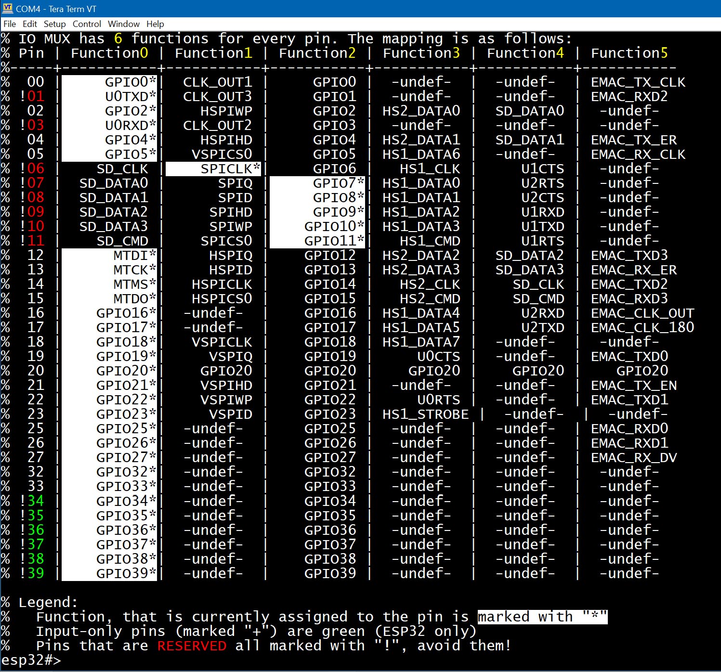Click the U0CTS entry

coord(438,357)
